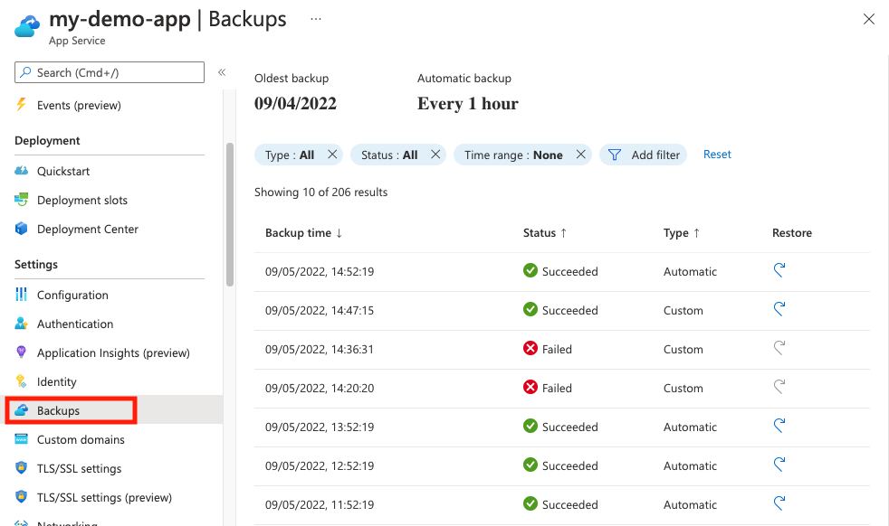This screenshot has height=526, width=889.
Task: Open the Configuration settings icon
Action: tap(22, 295)
